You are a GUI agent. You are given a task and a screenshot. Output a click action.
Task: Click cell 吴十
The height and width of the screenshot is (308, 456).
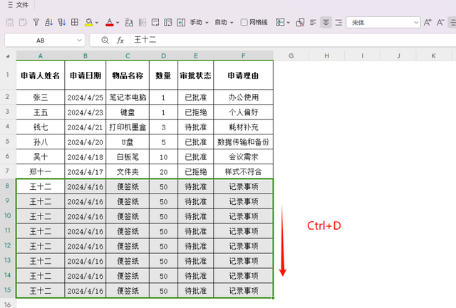click(x=41, y=157)
